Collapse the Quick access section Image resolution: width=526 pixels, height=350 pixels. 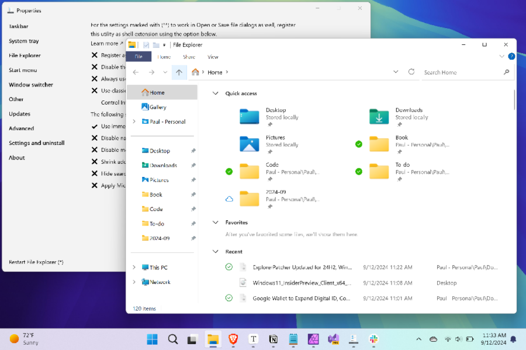click(x=215, y=93)
